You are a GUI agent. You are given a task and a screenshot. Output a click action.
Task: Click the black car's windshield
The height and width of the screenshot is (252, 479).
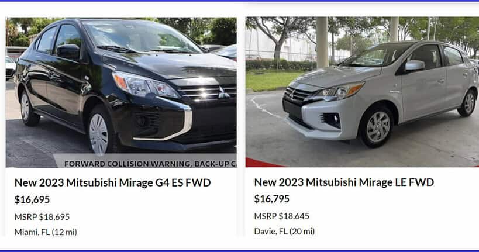[x=140, y=36]
